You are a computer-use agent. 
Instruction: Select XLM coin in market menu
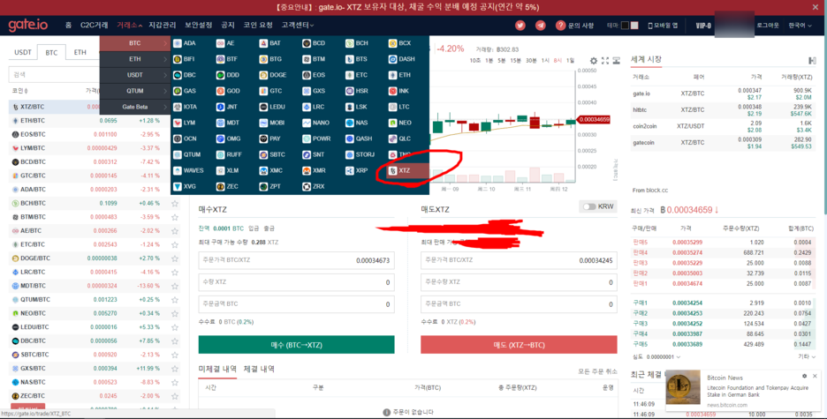tap(227, 170)
